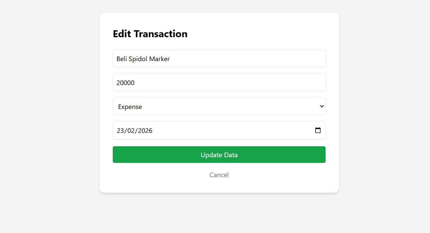Select the day segment 23 in date
Viewport: 430px width, 233px height.
point(120,131)
